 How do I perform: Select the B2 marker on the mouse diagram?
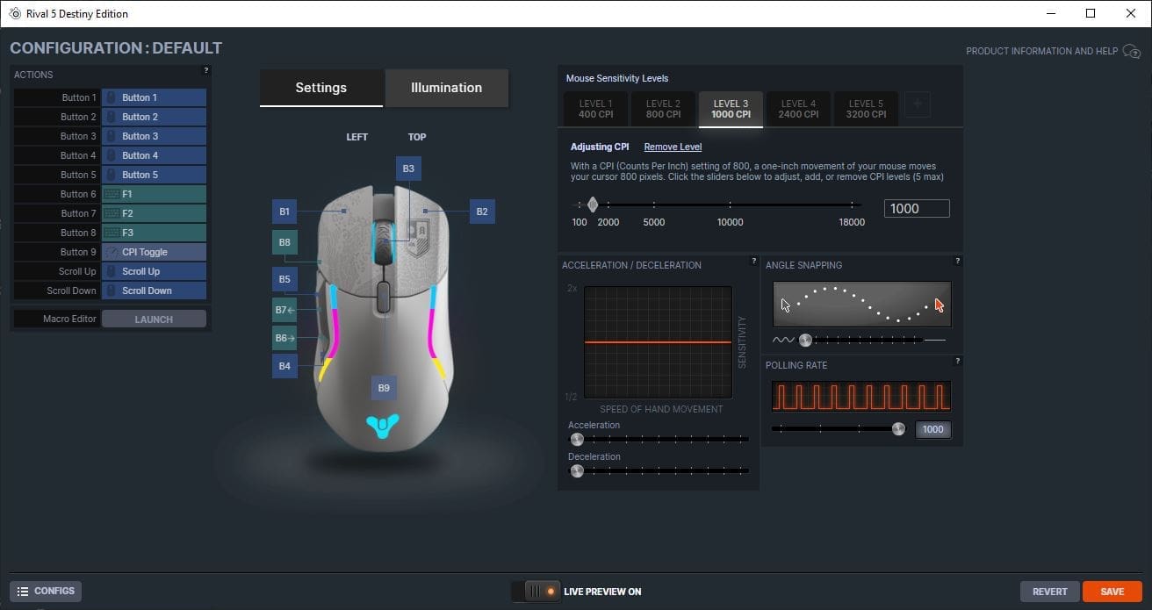pos(482,212)
